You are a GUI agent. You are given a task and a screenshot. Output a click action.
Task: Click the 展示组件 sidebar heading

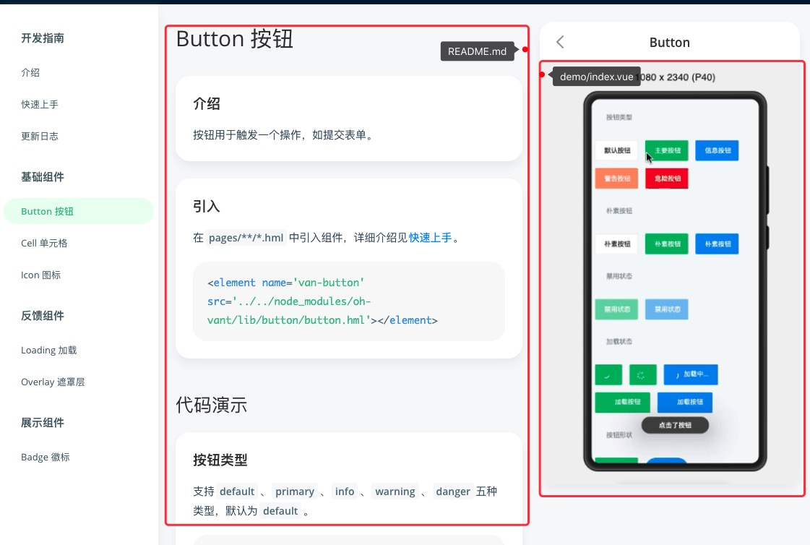43,423
